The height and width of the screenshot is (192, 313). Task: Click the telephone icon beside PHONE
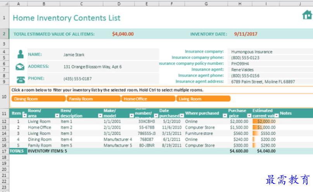click(x=20, y=79)
